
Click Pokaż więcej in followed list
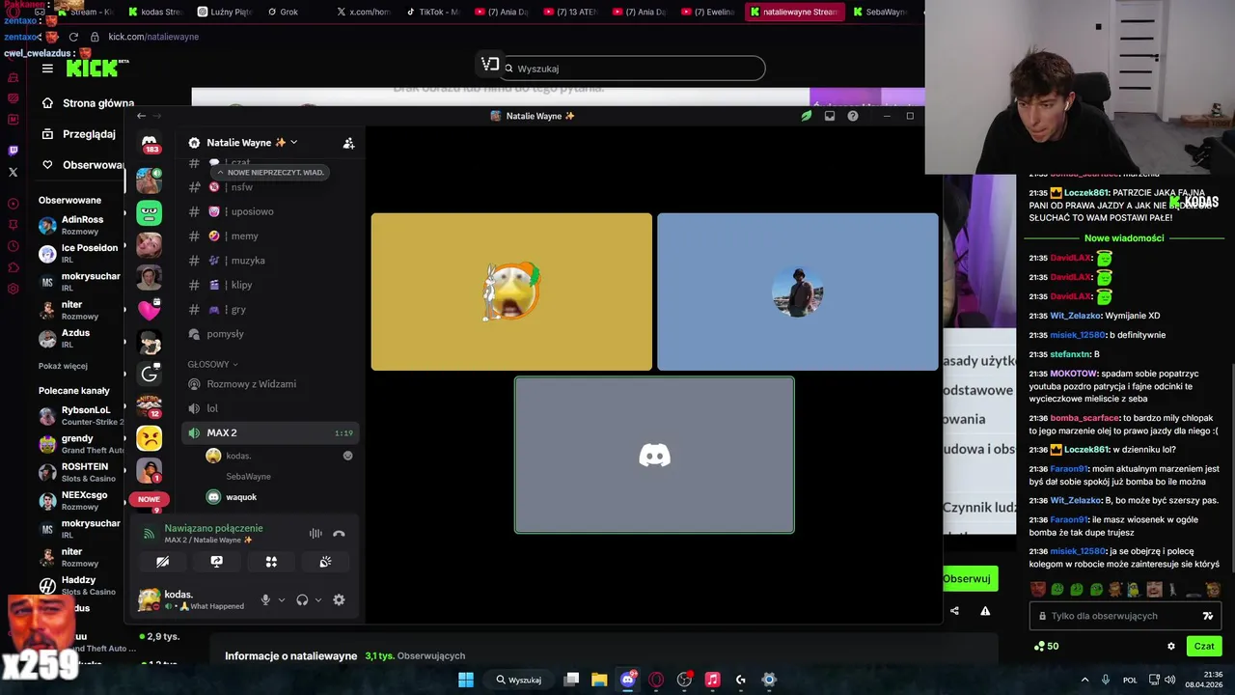point(63,366)
